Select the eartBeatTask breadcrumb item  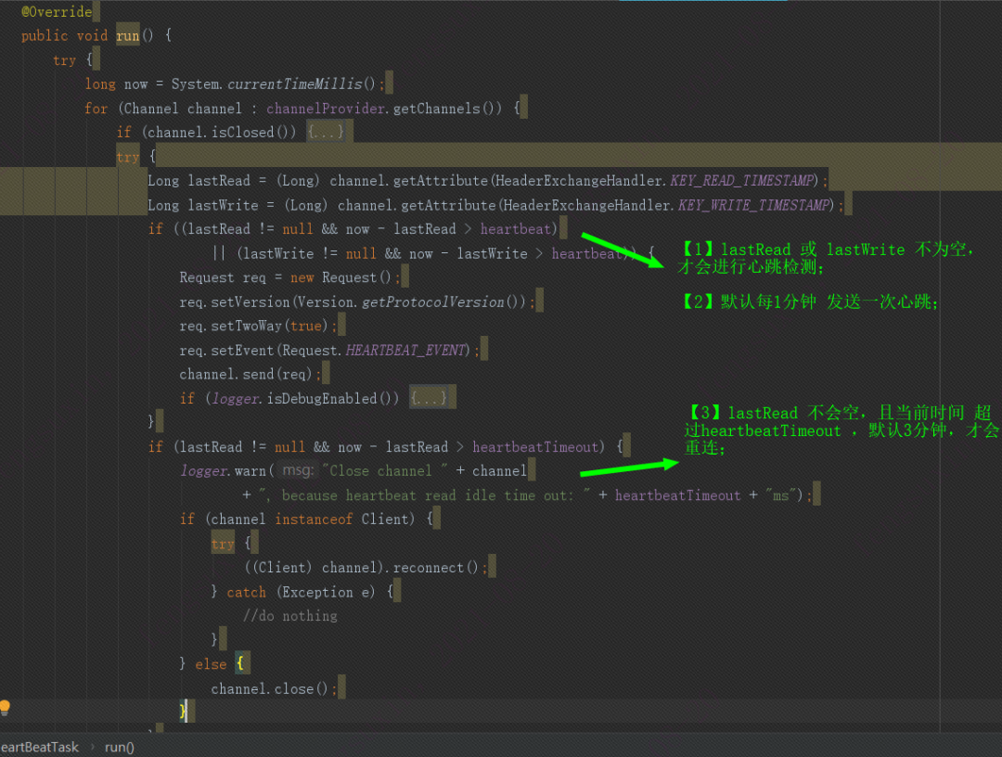pyautogui.click(x=40, y=747)
